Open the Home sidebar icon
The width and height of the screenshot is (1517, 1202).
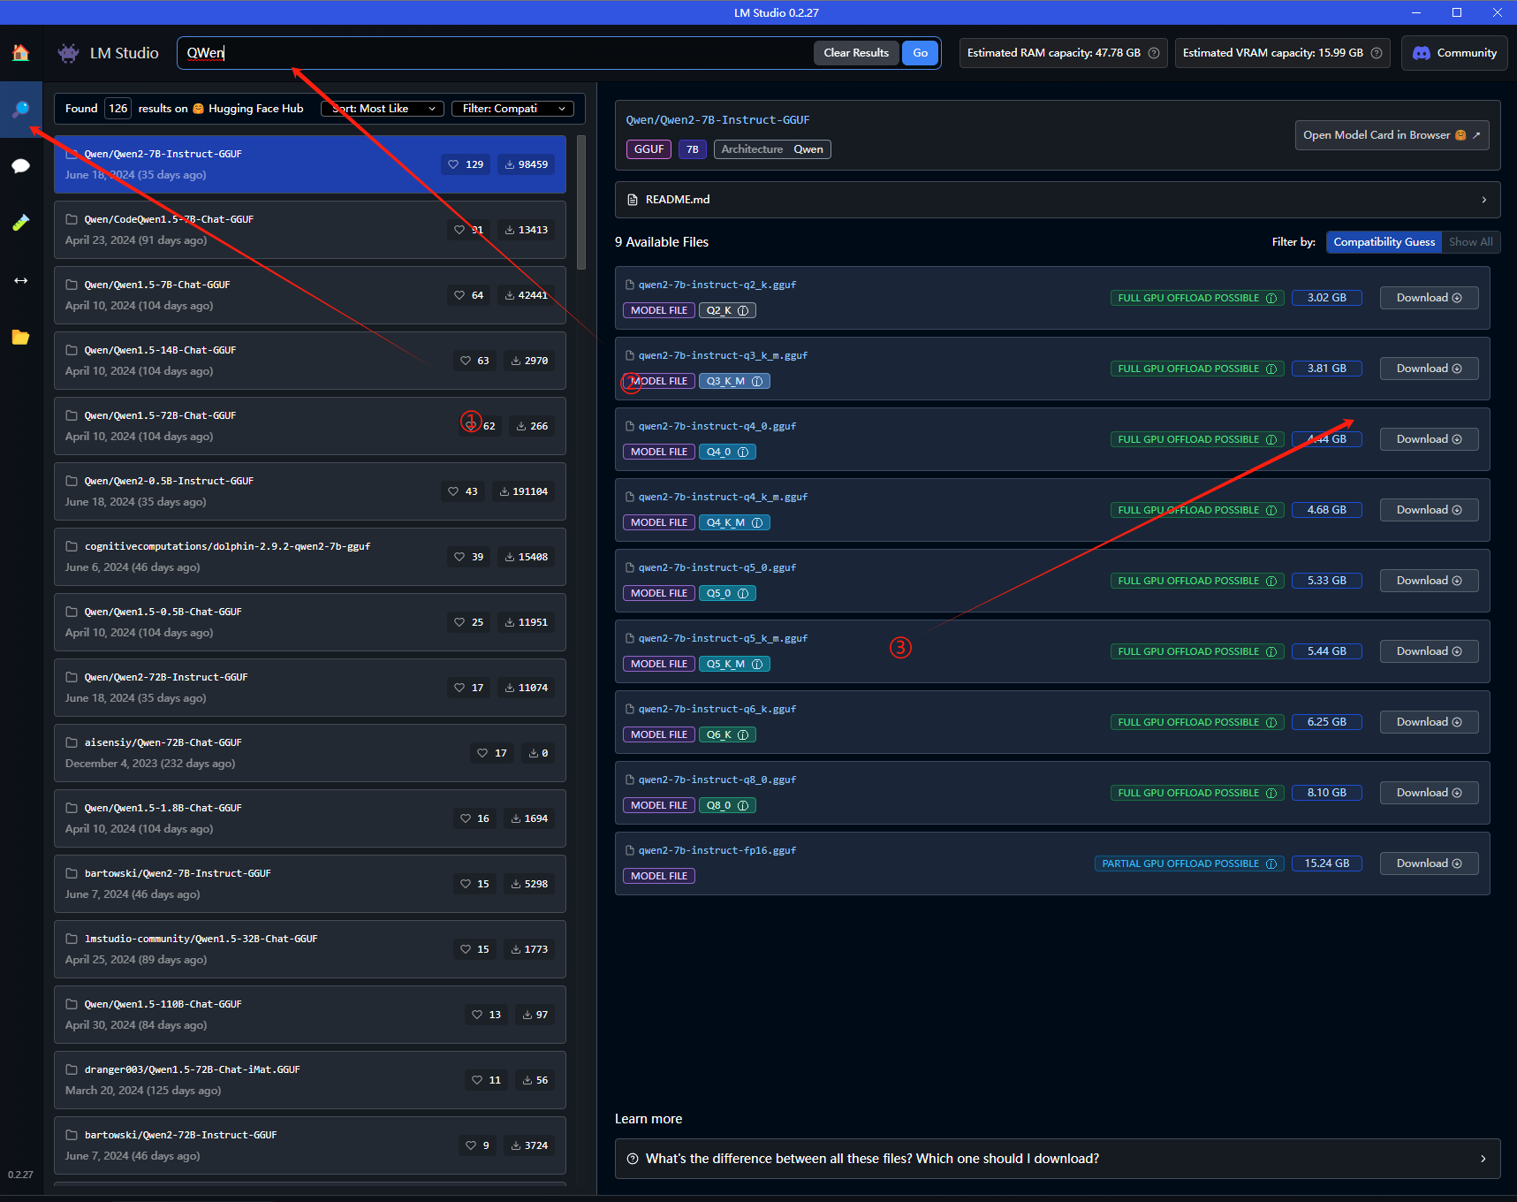click(20, 53)
